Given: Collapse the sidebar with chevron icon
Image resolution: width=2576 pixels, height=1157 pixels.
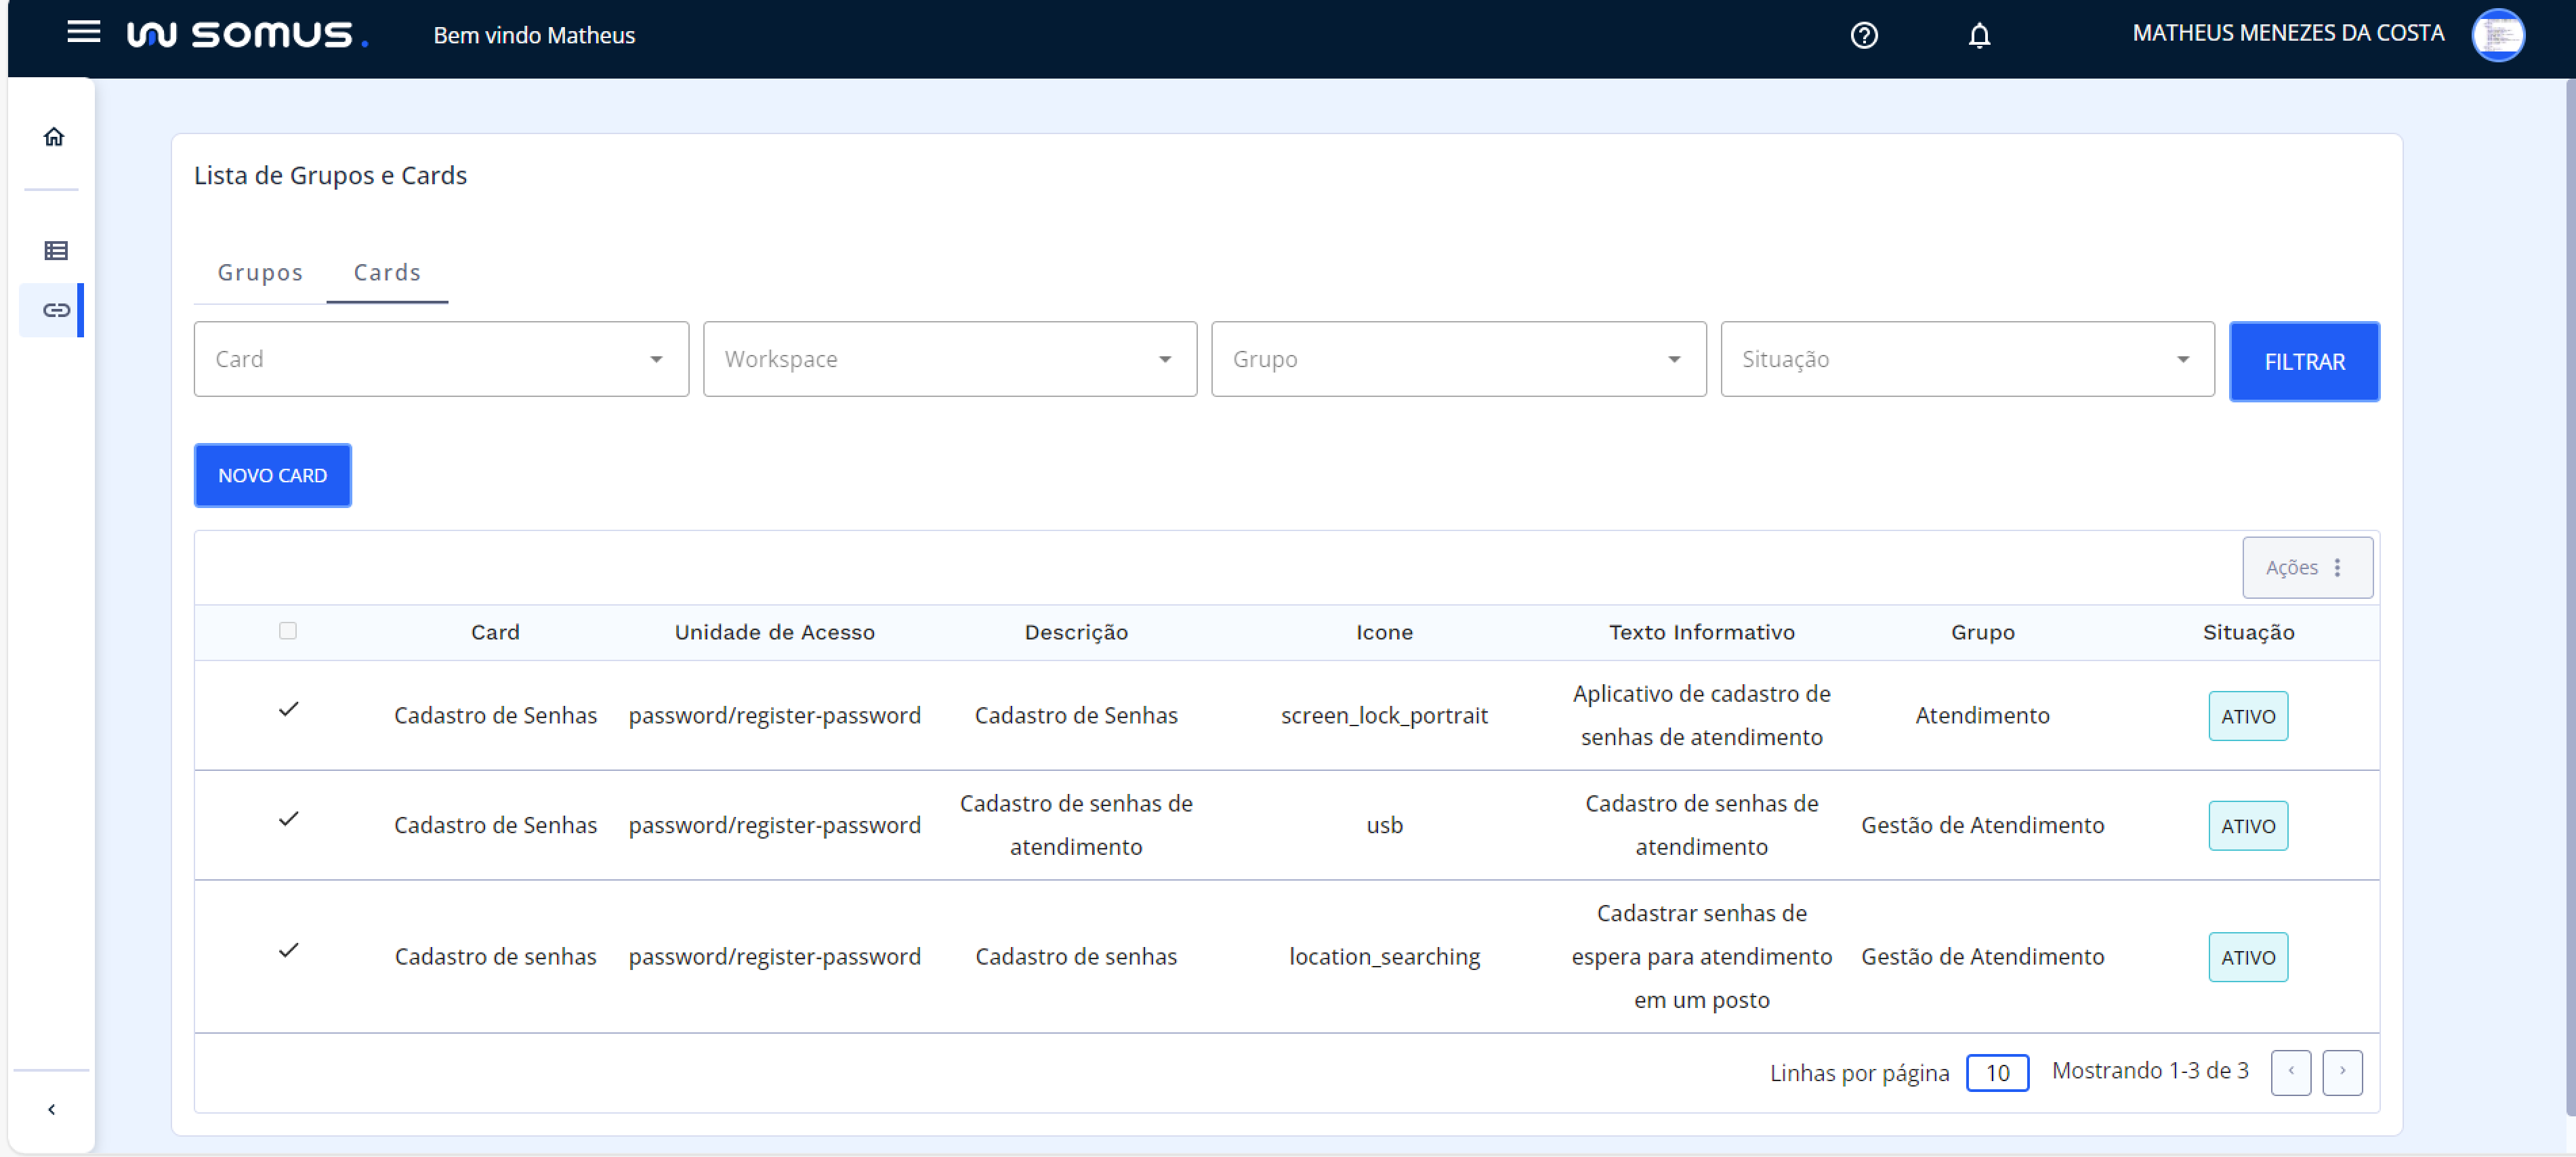Looking at the screenshot, I should tap(52, 1109).
